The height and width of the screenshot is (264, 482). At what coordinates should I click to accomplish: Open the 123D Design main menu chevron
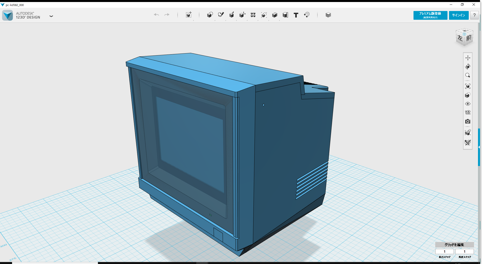51,16
